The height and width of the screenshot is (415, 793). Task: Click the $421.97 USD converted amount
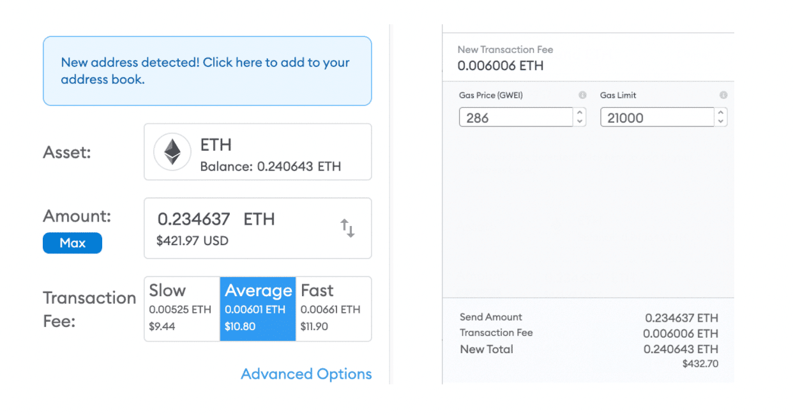click(x=193, y=241)
